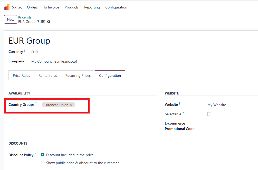
Task: Switch to the Price Rules tab
Action: point(22,75)
